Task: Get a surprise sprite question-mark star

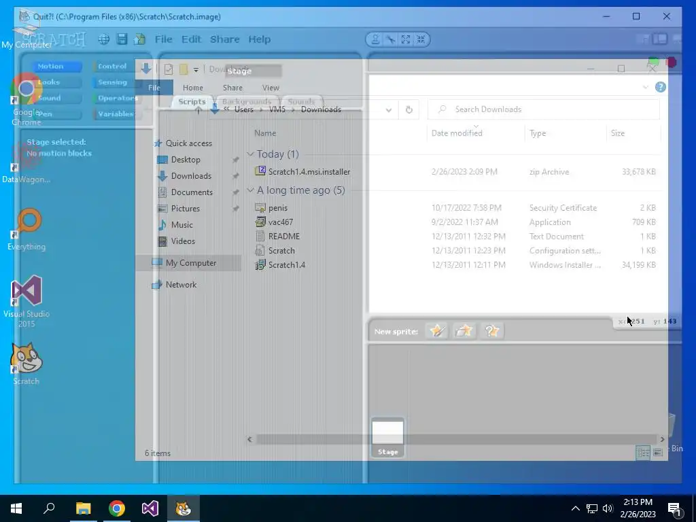Action: tap(492, 331)
